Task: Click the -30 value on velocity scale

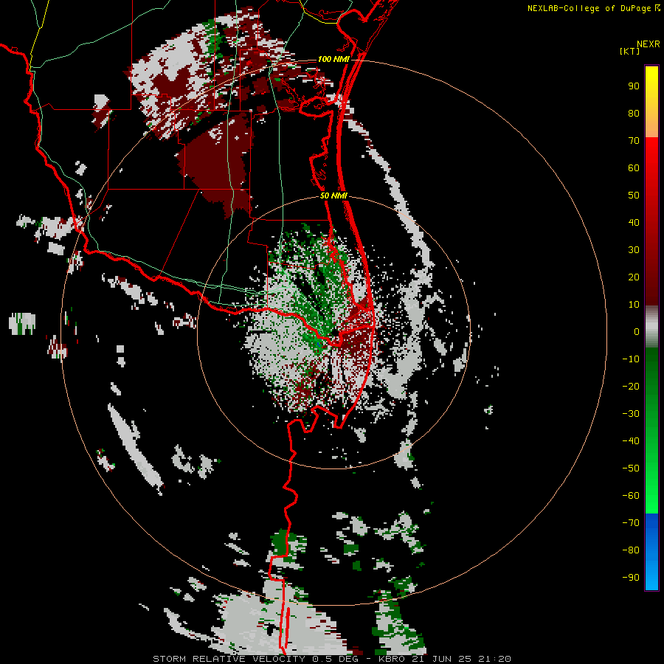Action: coord(631,414)
